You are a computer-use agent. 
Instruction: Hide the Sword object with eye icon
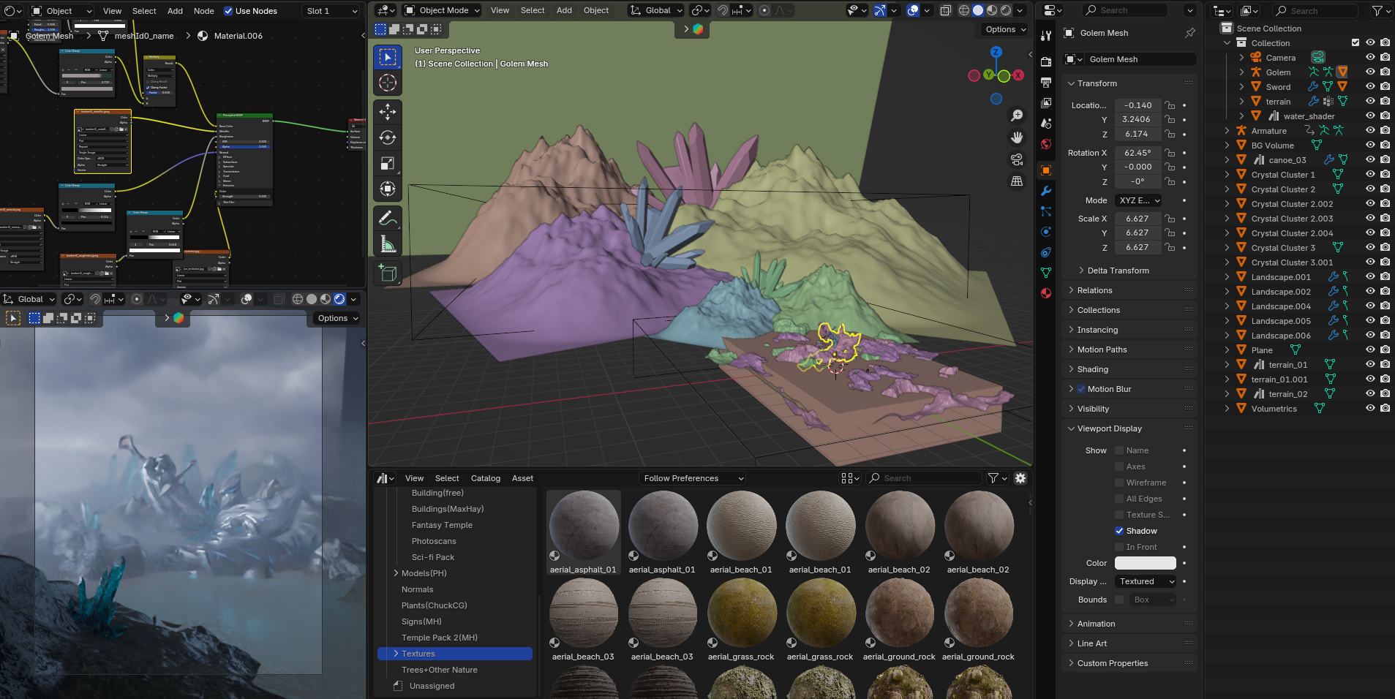click(1370, 86)
